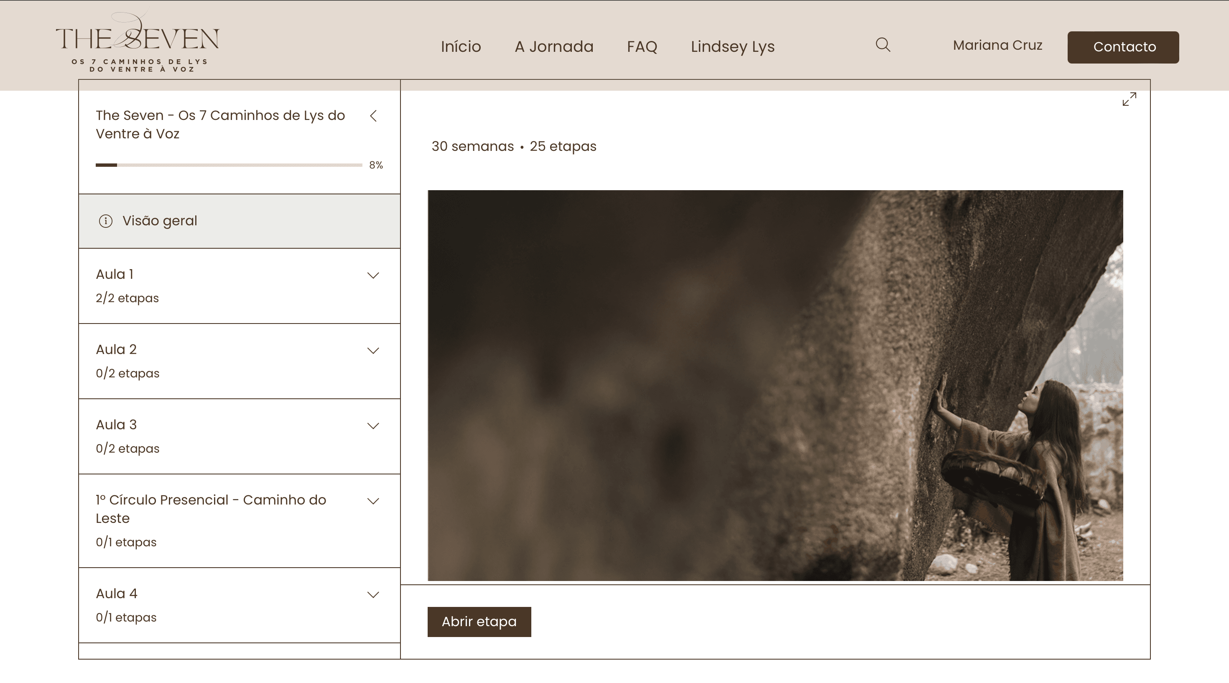Go to A Jornada page

coord(553,47)
